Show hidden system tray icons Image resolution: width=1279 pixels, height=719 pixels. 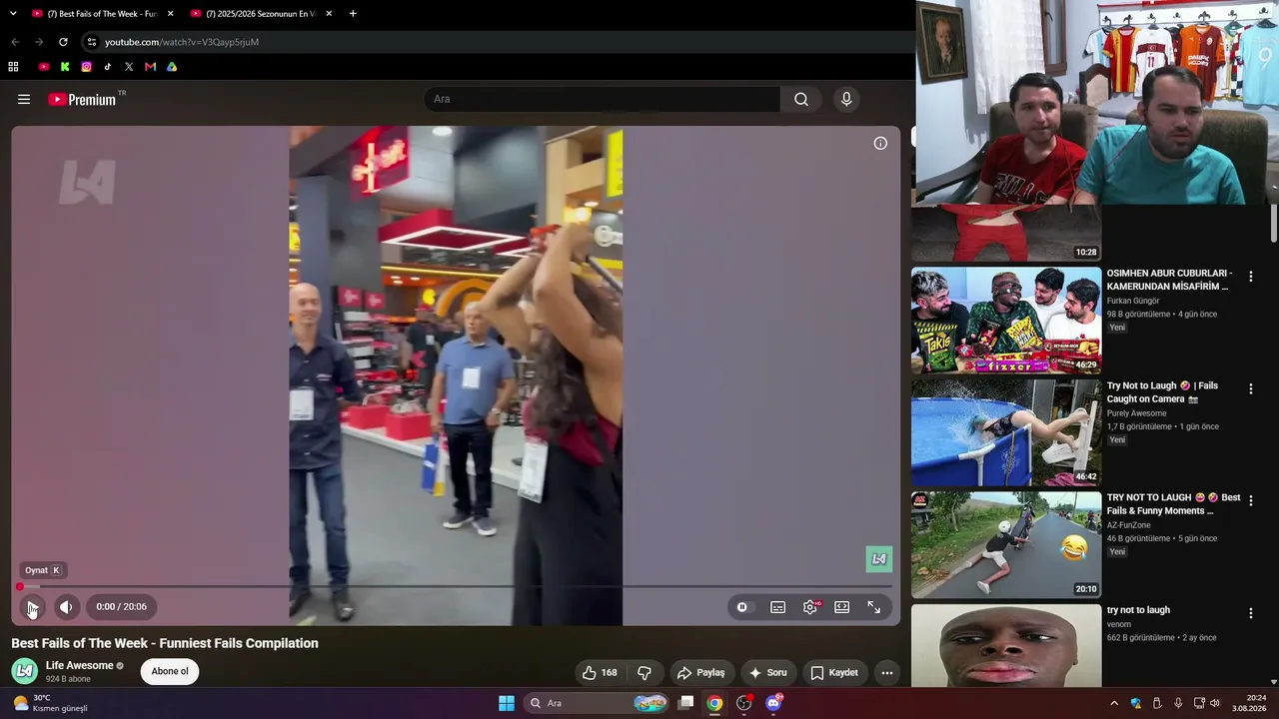[1114, 703]
